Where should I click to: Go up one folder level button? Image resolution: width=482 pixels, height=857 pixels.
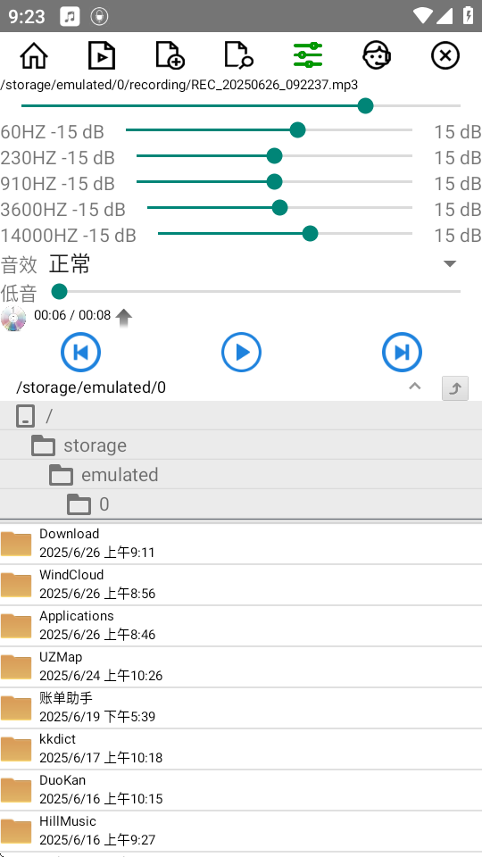[x=455, y=388]
